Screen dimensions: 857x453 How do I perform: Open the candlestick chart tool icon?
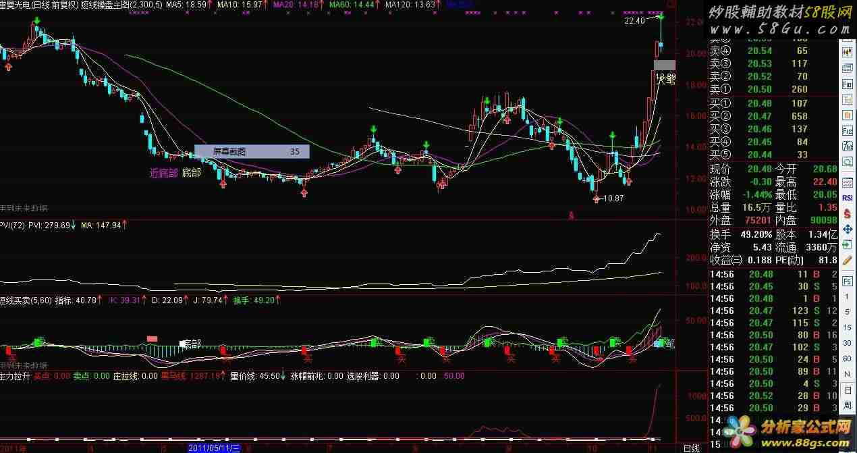(847, 51)
